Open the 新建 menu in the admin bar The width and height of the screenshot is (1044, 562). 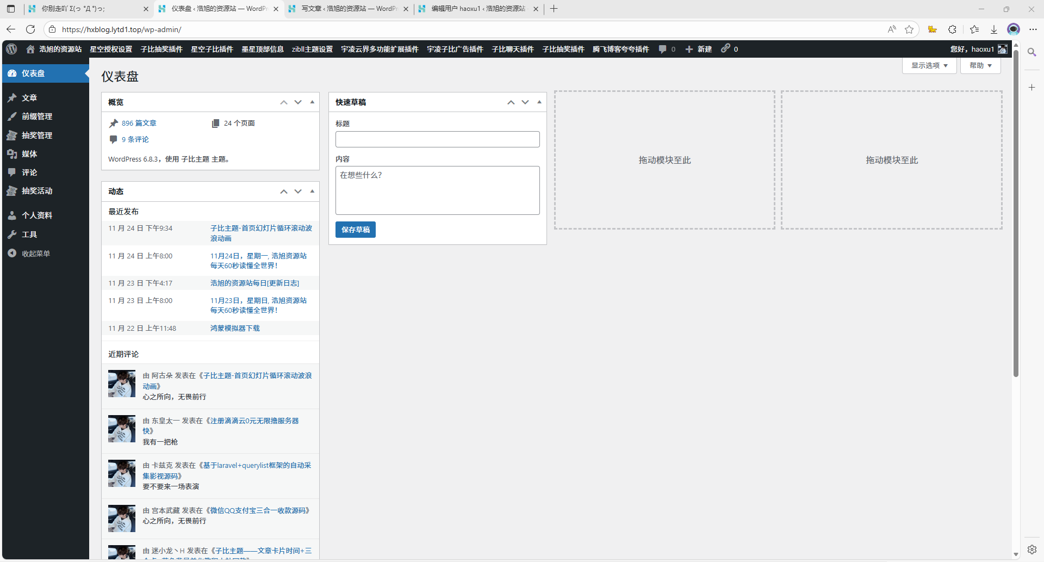[x=699, y=49]
